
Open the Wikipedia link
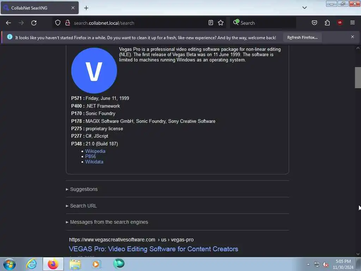[x=95, y=151]
